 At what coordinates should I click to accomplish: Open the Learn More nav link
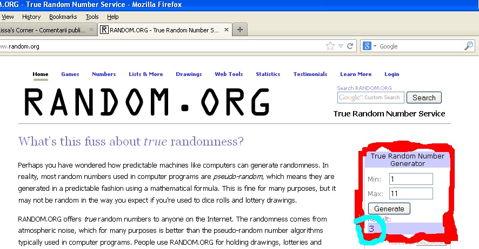(356, 74)
